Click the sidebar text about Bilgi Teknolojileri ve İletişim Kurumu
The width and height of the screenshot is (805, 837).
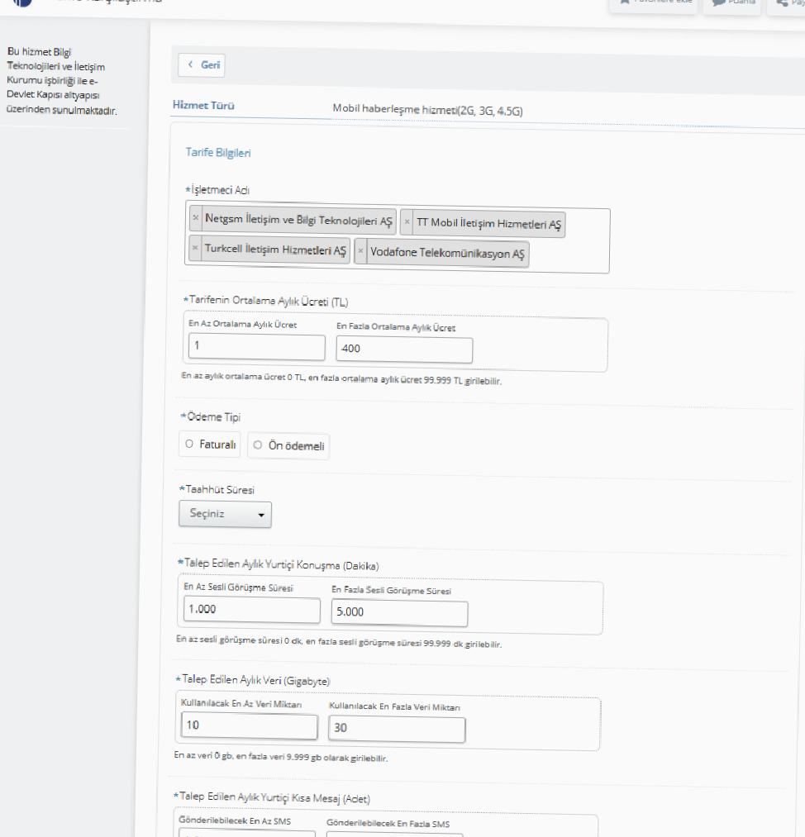tap(61, 81)
